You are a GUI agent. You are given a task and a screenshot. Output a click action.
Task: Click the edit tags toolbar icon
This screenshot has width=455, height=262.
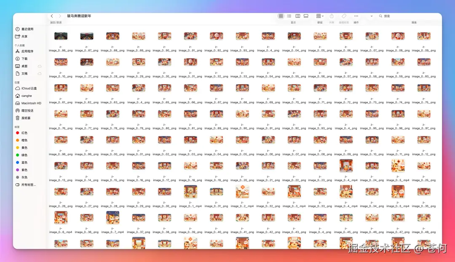tap(344, 16)
